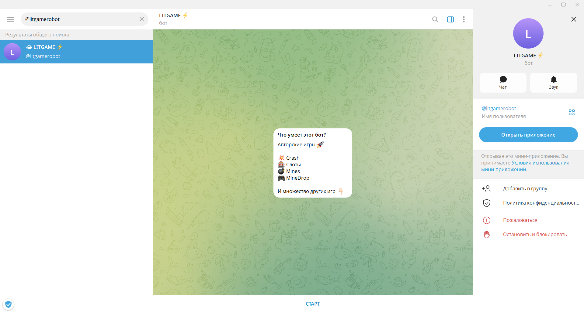Click lightning bolt next to LITGAME header
The width and height of the screenshot is (584, 312).
186,15
